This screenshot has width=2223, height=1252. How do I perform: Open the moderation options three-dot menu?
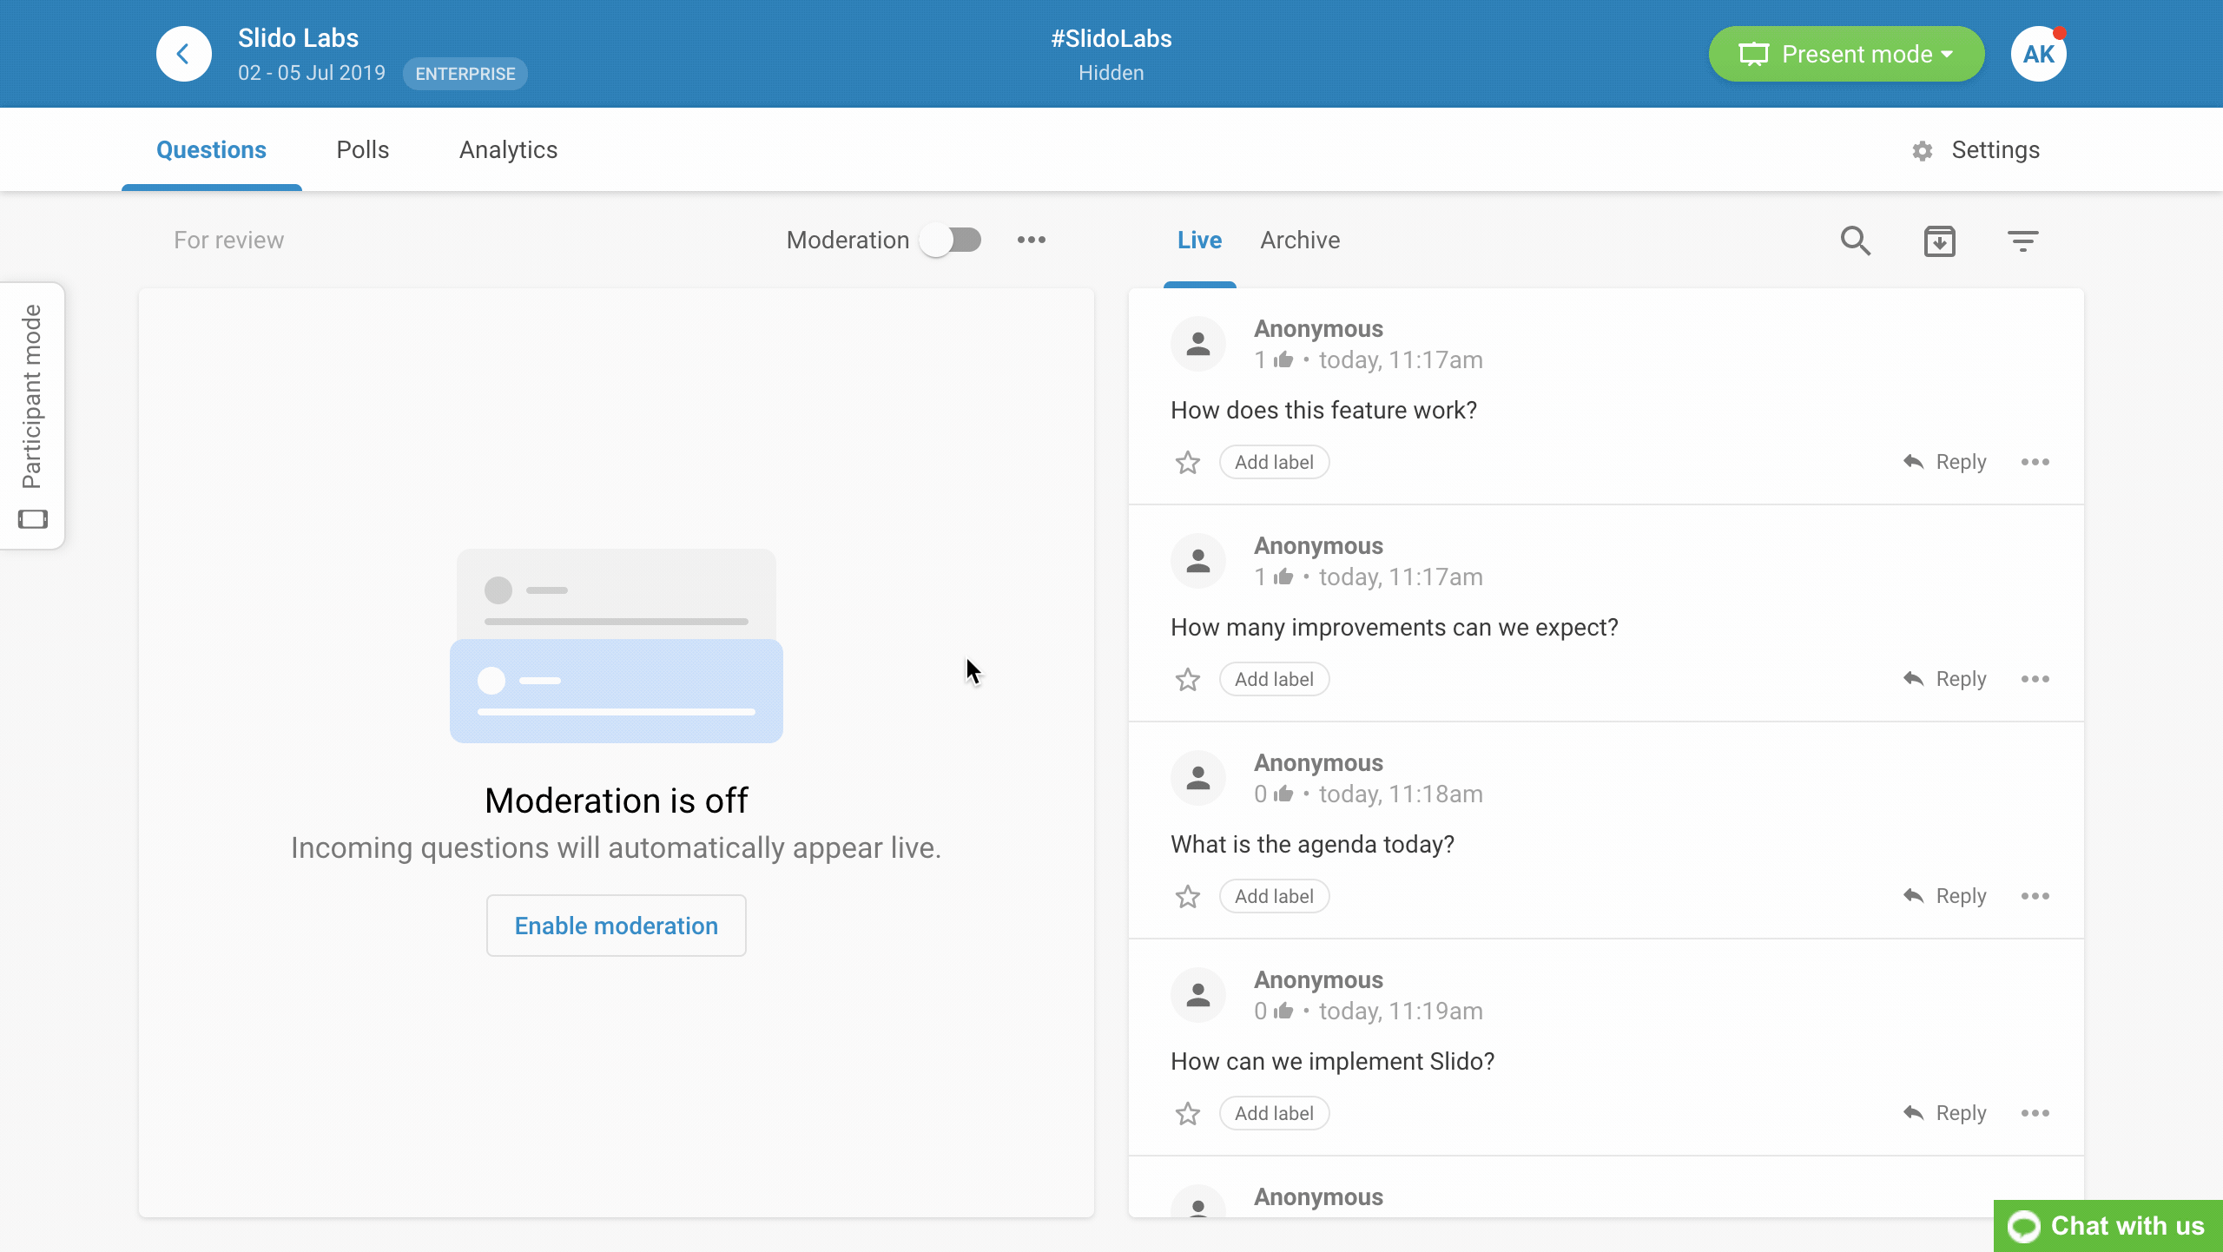(1032, 240)
